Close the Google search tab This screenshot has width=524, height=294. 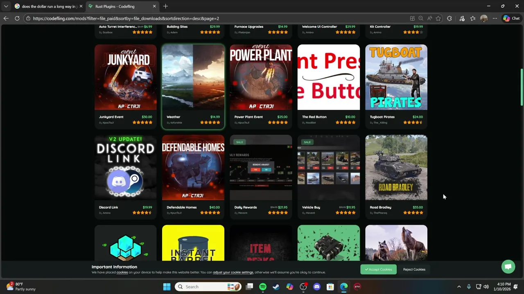click(x=81, y=6)
